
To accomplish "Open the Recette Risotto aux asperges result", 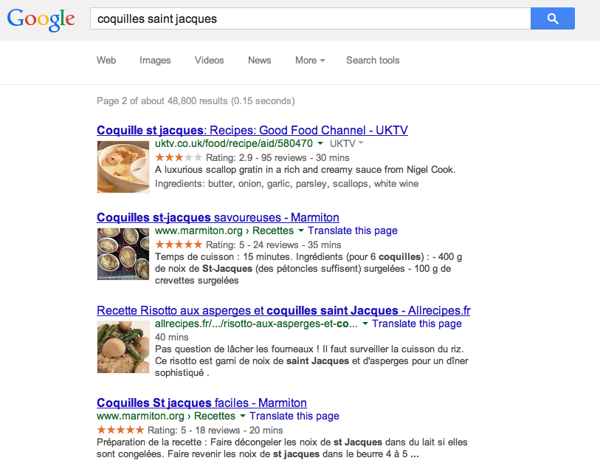I will pos(283,311).
